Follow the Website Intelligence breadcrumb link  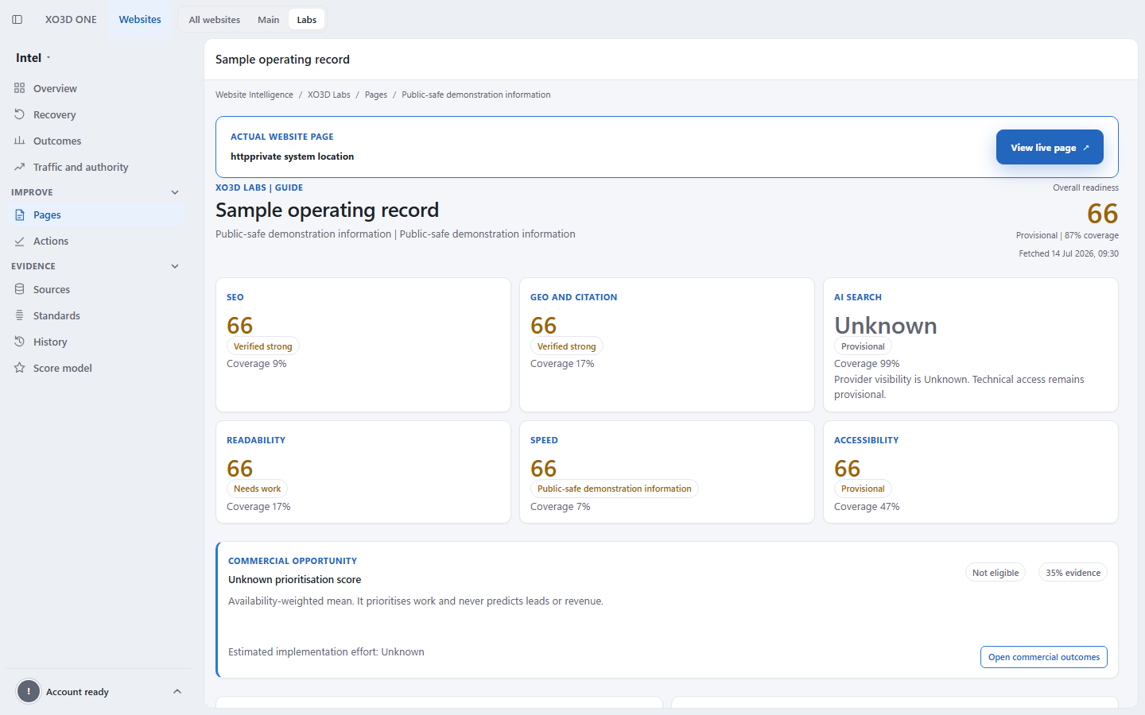pos(254,95)
